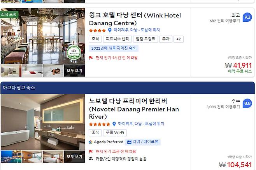Click the red flag icon beside Wink Hotel's booking notice
256x170 pixels.
pos(91,58)
